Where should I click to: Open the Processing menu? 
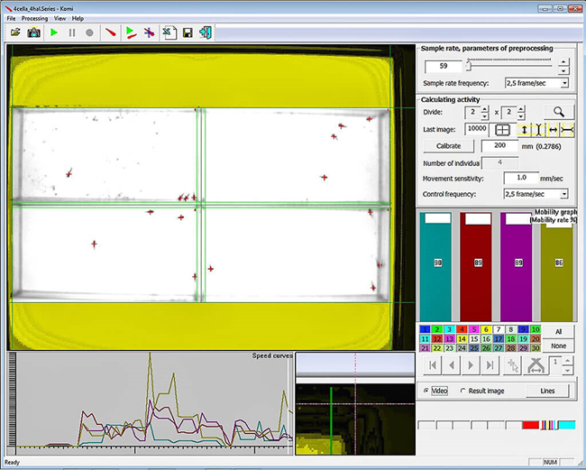coord(34,18)
